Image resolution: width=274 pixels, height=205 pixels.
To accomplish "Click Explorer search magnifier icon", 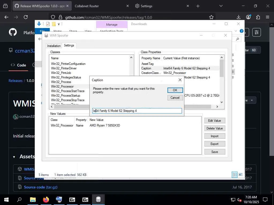I will (x=237, y=39).
